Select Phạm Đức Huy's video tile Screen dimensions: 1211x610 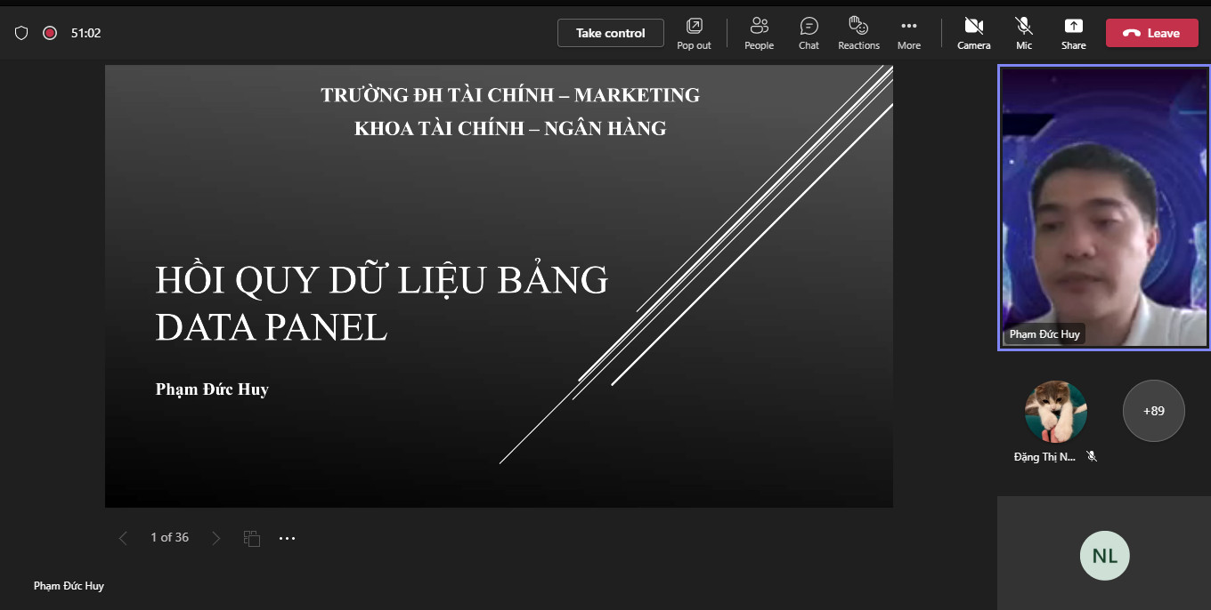coord(1103,207)
